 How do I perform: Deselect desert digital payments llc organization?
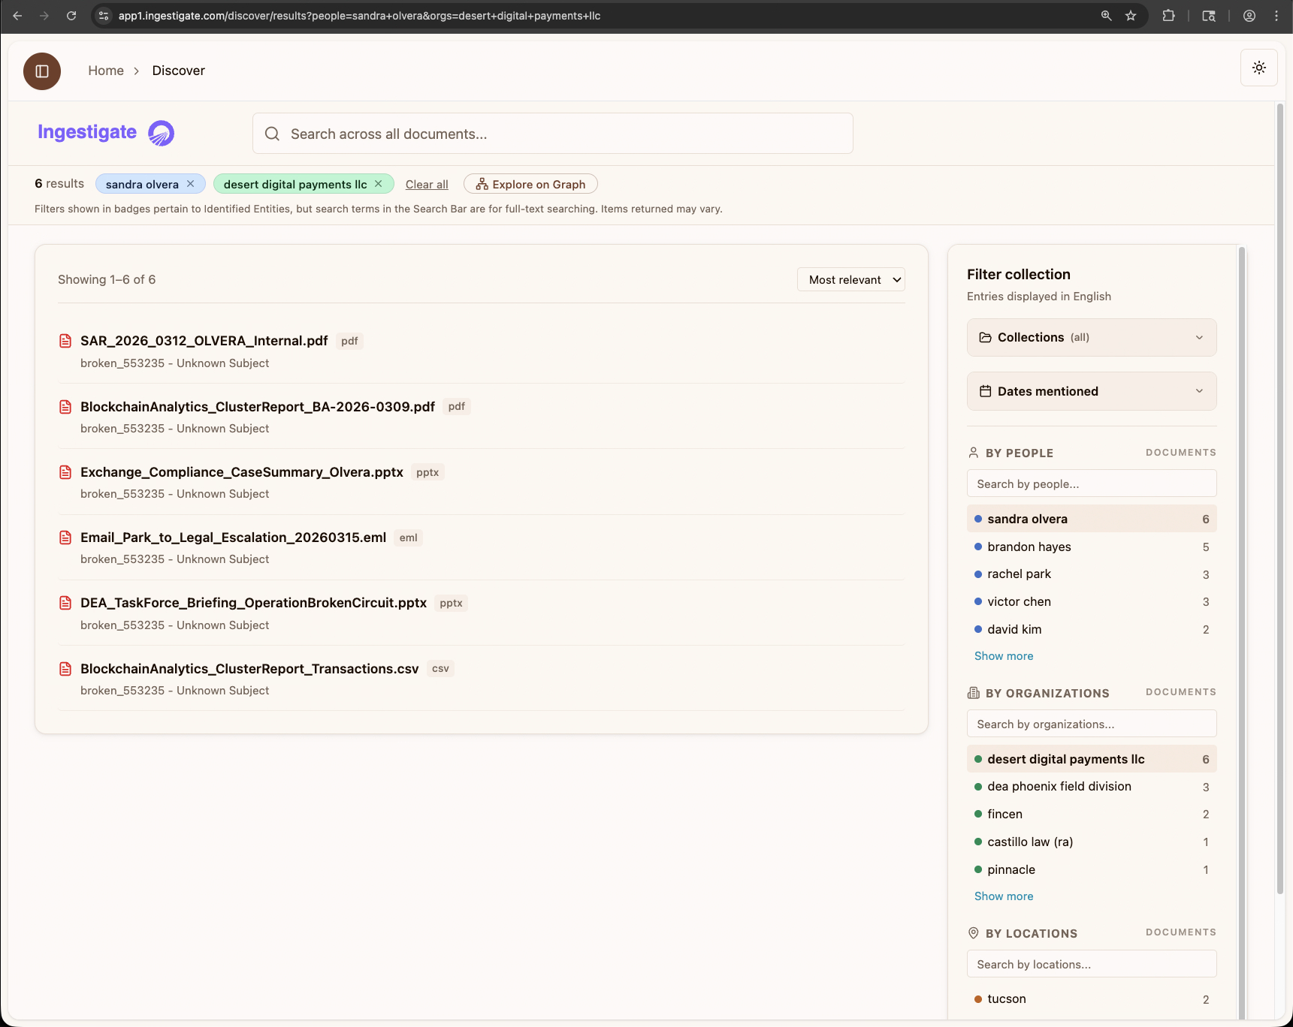[1092, 759]
